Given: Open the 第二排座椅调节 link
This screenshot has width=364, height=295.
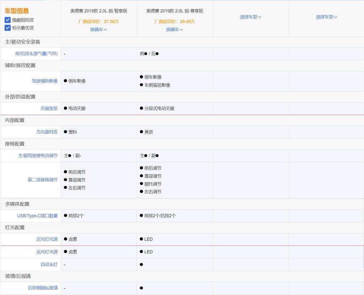Looking at the screenshot, I should 43,180.
